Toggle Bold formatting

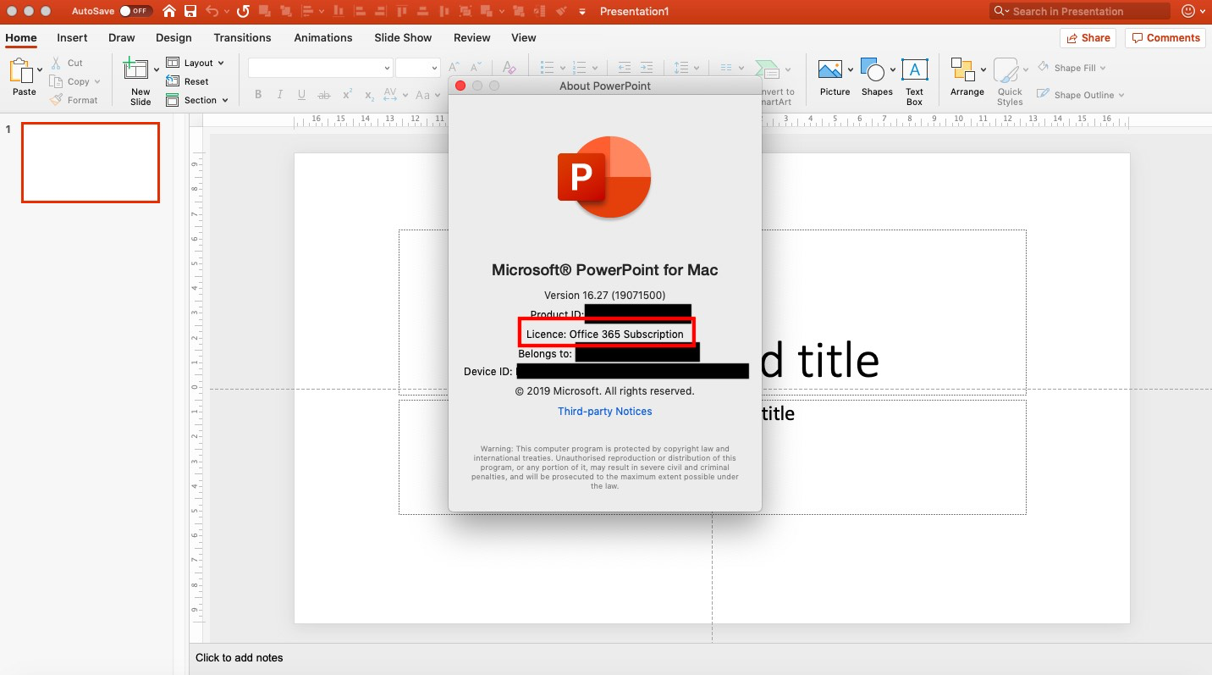click(258, 95)
